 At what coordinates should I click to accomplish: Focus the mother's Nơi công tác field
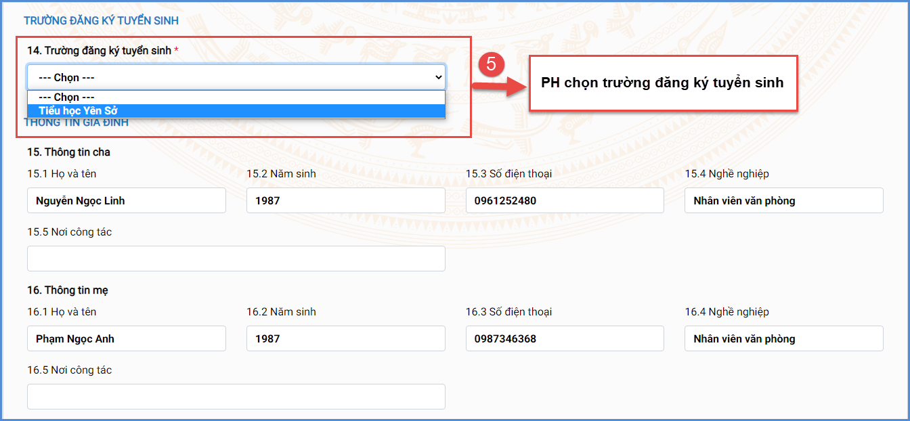pyautogui.click(x=236, y=397)
